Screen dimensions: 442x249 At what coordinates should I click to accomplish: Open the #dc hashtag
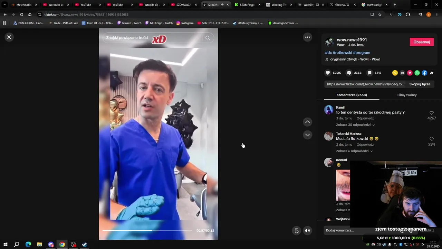point(328,53)
